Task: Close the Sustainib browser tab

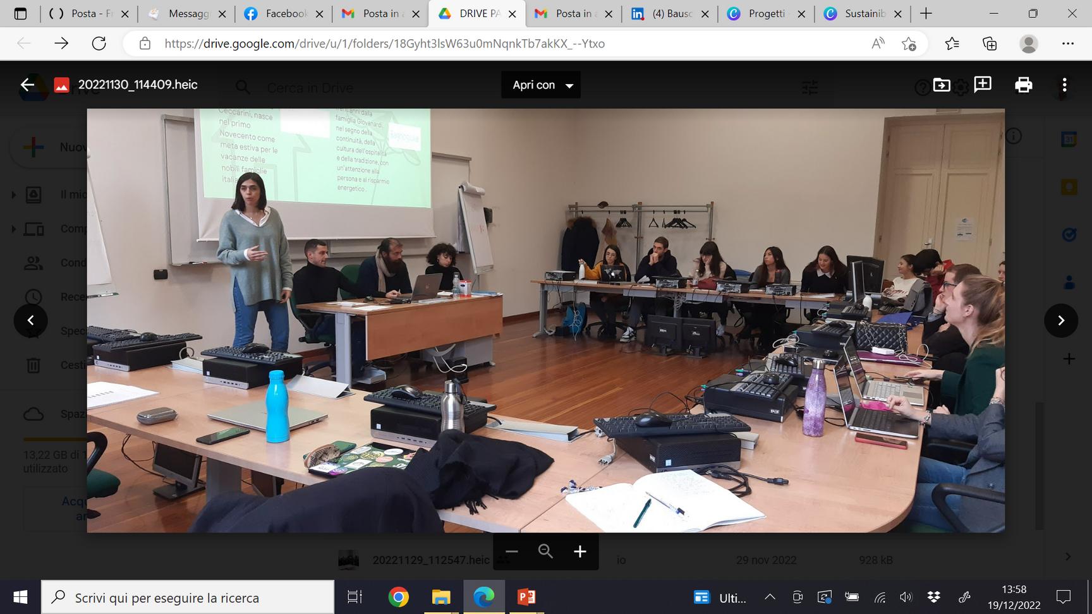Action: [898, 14]
